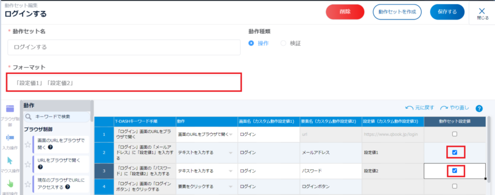Screen dimensions: 495x195
Task: Check the 動作セット設定値 checkbox for ログインボタン row
Action: click(x=454, y=186)
